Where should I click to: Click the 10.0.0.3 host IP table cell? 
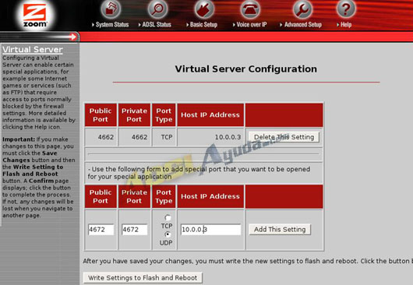(210, 137)
